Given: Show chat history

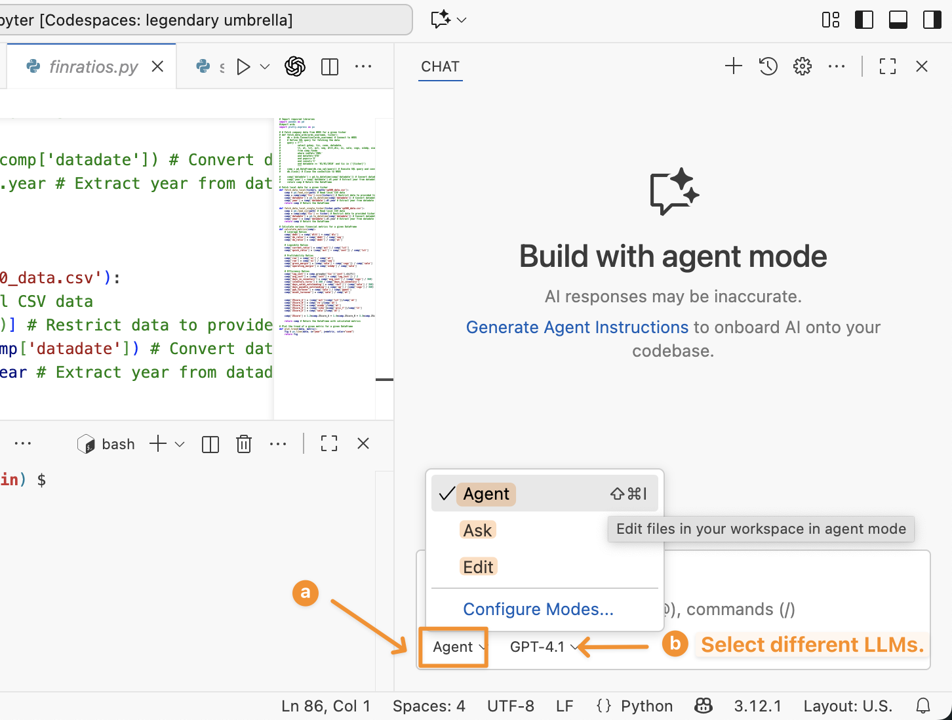Looking at the screenshot, I should click(x=768, y=66).
